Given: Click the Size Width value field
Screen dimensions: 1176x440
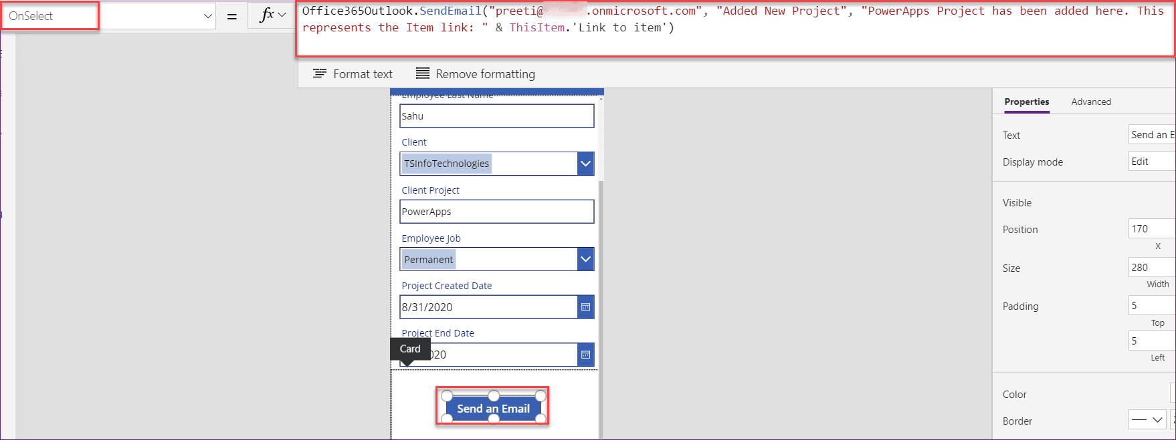Looking at the screenshot, I should pos(1151,268).
